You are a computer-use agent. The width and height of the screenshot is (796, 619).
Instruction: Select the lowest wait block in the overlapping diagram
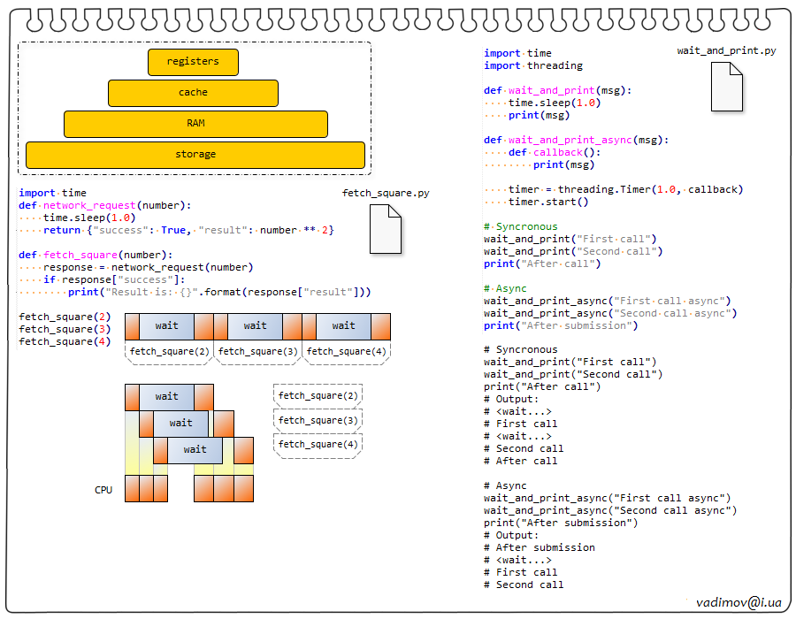click(195, 450)
